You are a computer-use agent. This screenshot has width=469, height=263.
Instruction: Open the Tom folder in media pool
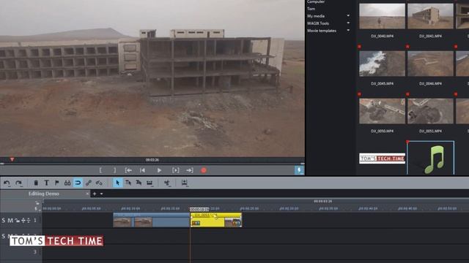tap(311, 9)
